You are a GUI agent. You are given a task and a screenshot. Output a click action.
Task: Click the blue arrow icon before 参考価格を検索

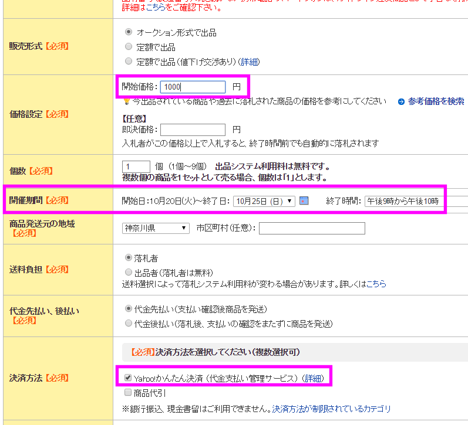click(401, 102)
